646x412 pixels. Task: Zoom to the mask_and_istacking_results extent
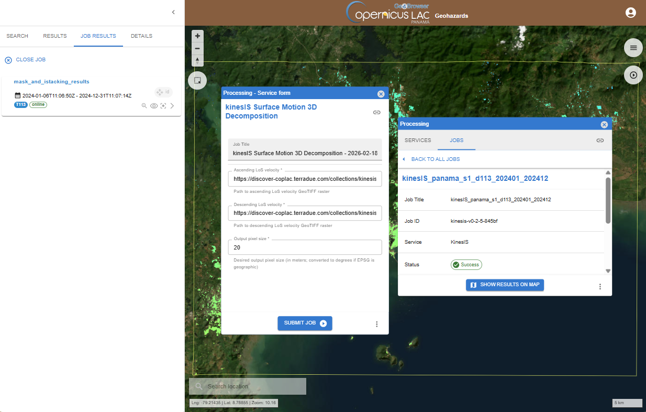144,106
